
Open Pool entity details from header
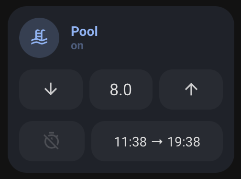click(x=84, y=31)
